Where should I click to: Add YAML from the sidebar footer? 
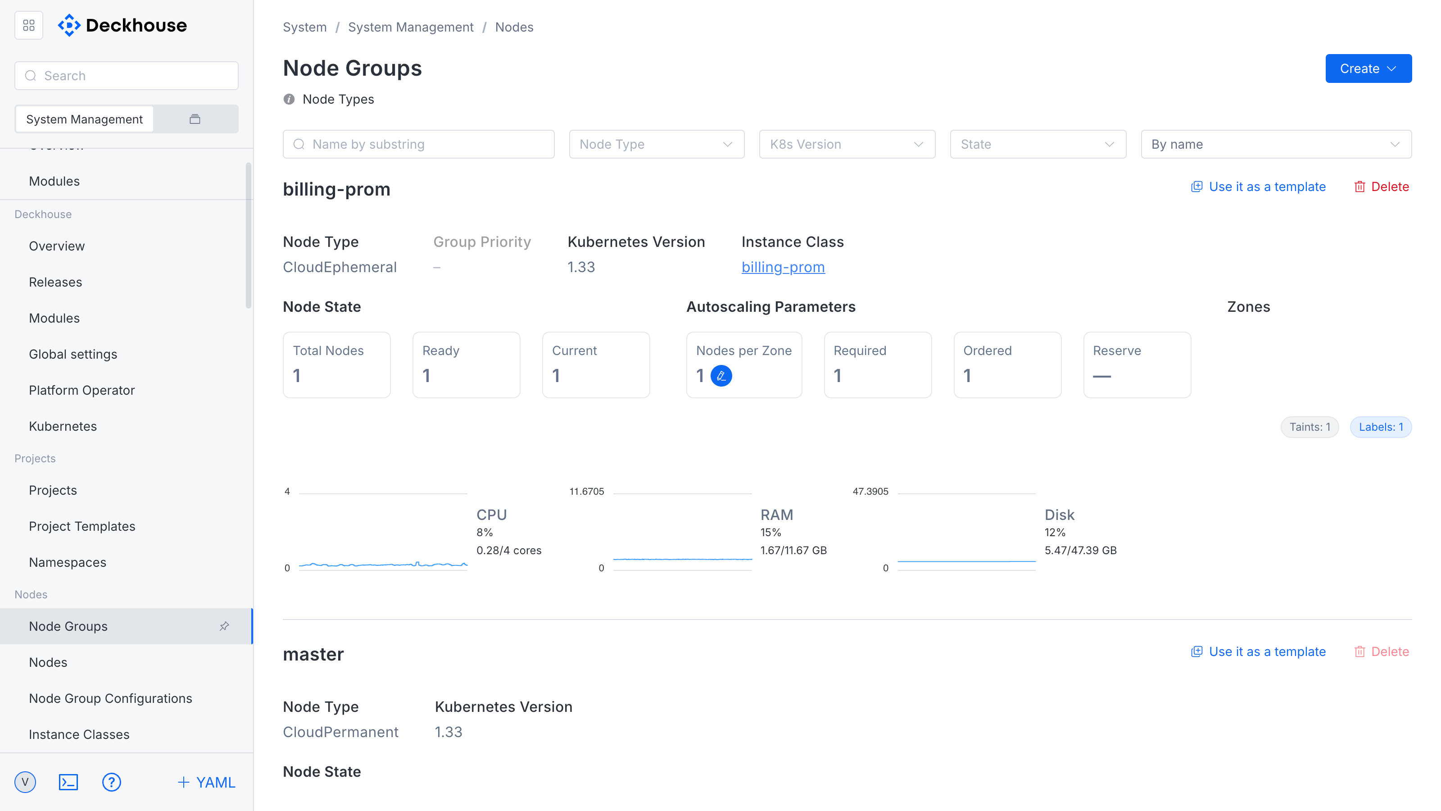click(206, 782)
